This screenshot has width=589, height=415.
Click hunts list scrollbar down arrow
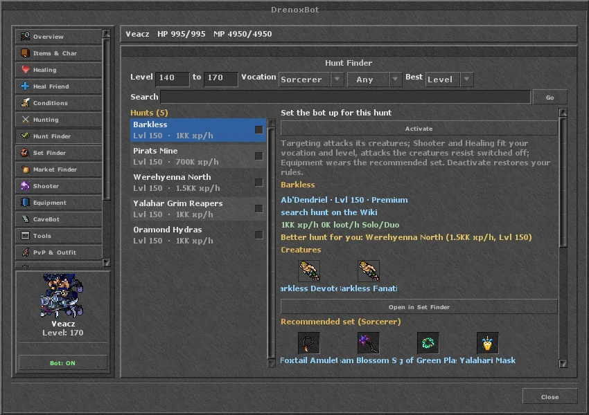point(271,363)
